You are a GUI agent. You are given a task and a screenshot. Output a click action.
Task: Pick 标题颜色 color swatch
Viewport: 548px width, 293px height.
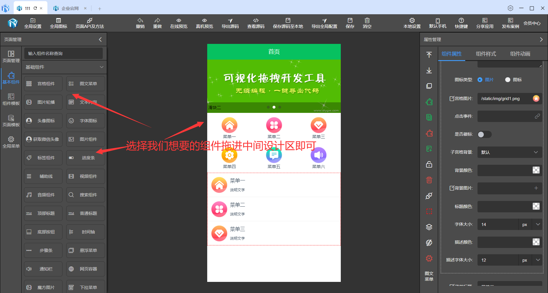(536, 206)
